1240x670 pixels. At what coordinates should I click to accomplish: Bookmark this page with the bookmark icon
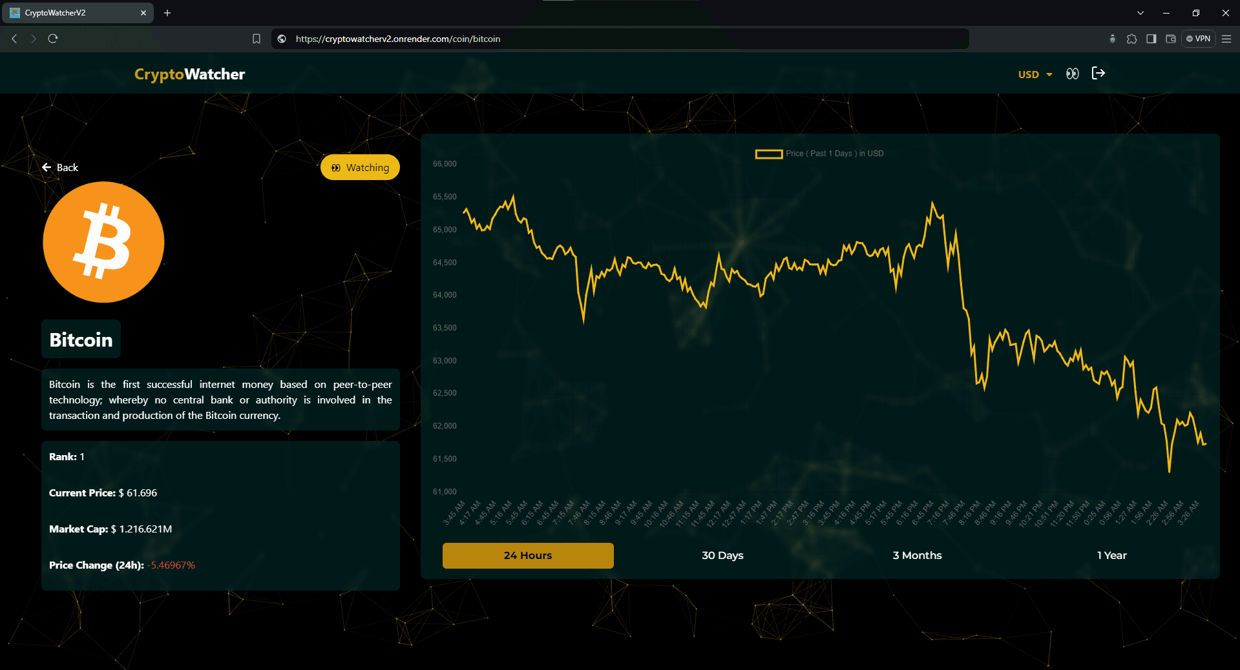pyautogui.click(x=257, y=39)
